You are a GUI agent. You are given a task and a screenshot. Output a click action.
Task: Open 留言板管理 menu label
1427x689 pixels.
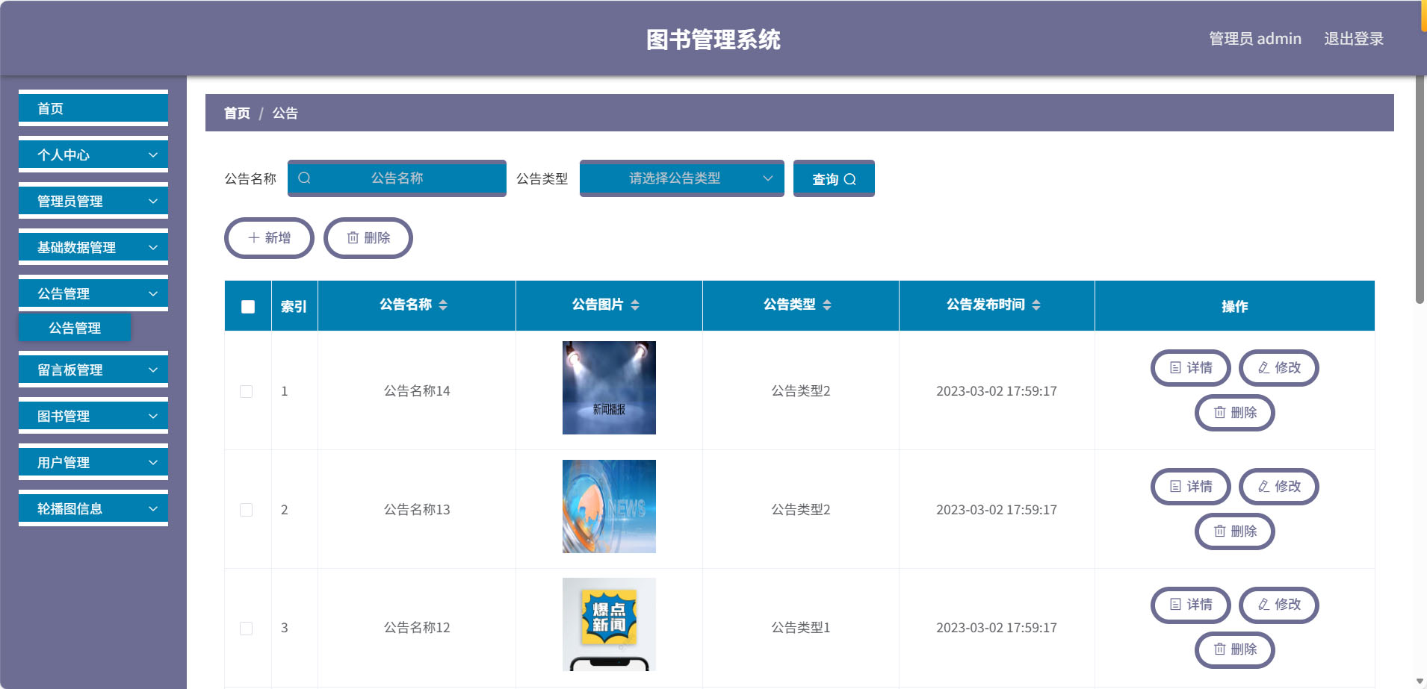pos(70,370)
